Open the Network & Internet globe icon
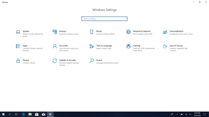Image resolution: width=209 pixels, height=117 pixels. [x=128, y=32]
